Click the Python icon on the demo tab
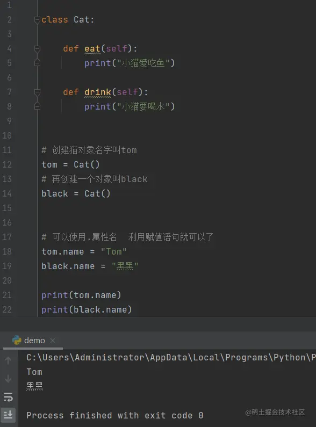This screenshot has width=316, height=427. (17, 340)
